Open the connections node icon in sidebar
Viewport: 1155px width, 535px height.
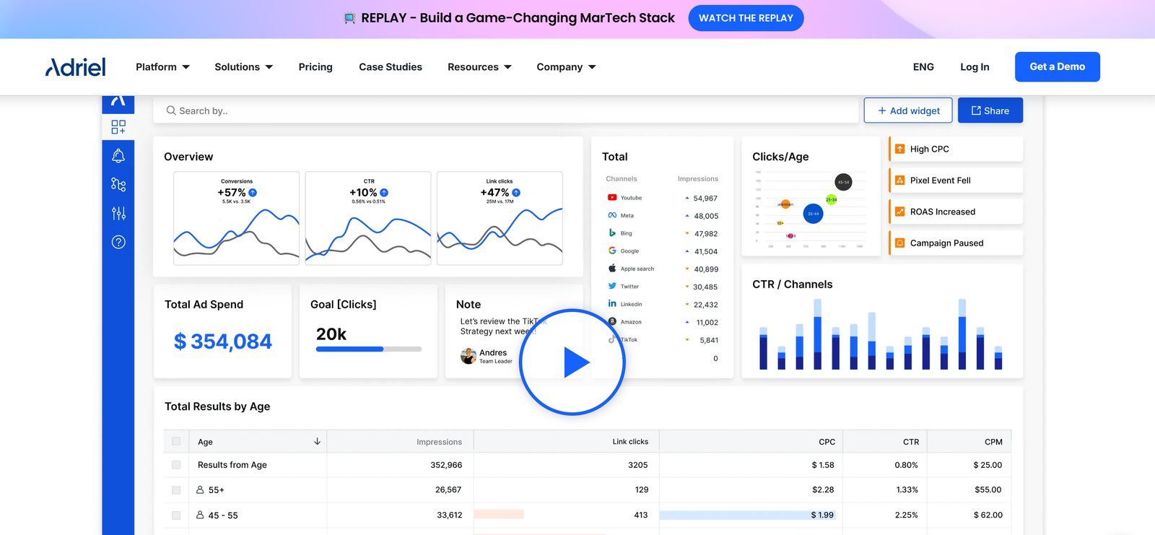pos(118,185)
